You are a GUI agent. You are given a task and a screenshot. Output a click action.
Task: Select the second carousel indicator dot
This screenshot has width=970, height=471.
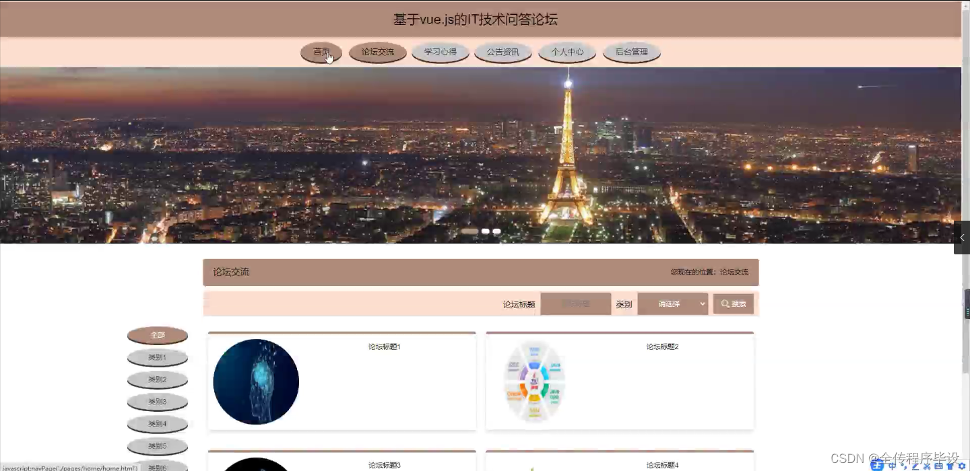(485, 231)
